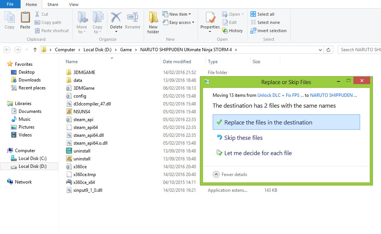Select the 3DMGAME folder
The width and height of the screenshot is (381, 234).
pyautogui.click(x=84, y=72)
